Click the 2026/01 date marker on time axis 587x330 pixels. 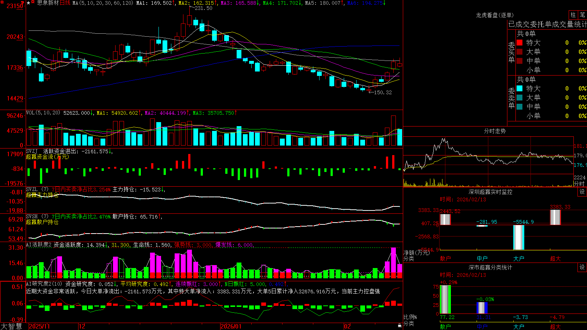tap(231, 326)
